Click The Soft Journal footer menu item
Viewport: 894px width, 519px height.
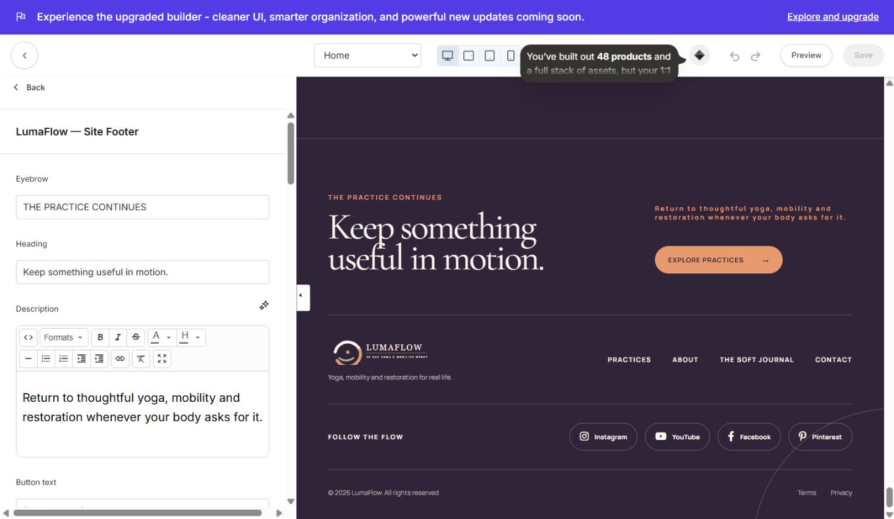pos(756,360)
